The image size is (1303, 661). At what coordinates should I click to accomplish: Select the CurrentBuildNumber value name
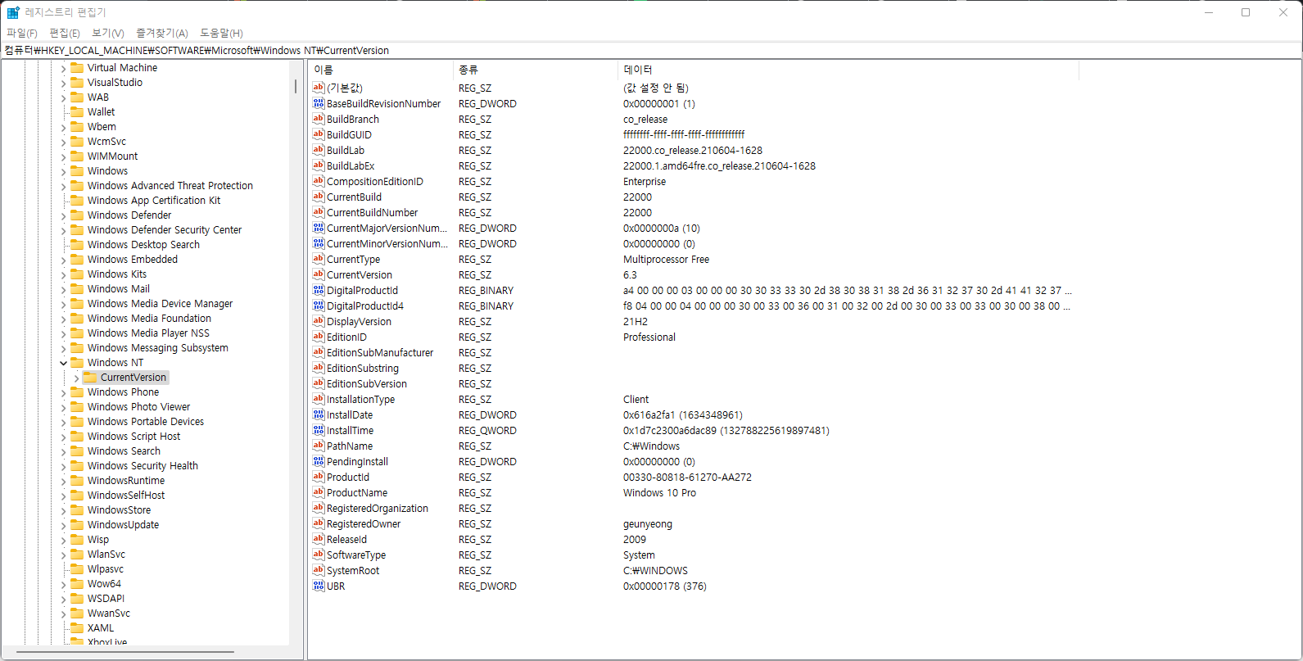[372, 212]
